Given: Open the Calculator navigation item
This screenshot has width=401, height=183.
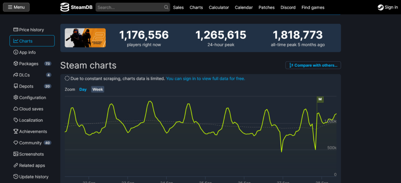Looking at the screenshot, I should [219, 7].
